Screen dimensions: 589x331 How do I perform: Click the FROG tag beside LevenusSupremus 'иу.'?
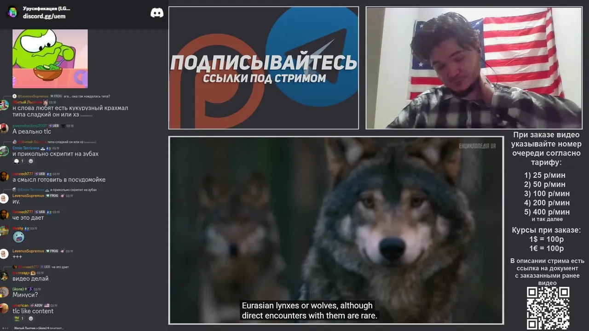(52, 196)
